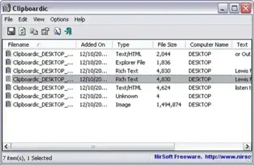Click the Added On date in the Unknown row
254x165 pixels.
coord(93,96)
